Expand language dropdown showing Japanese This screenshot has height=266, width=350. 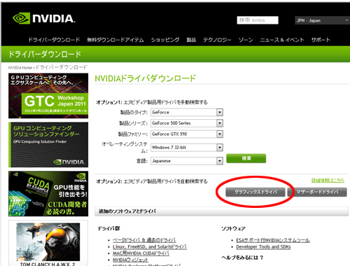tap(187, 161)
